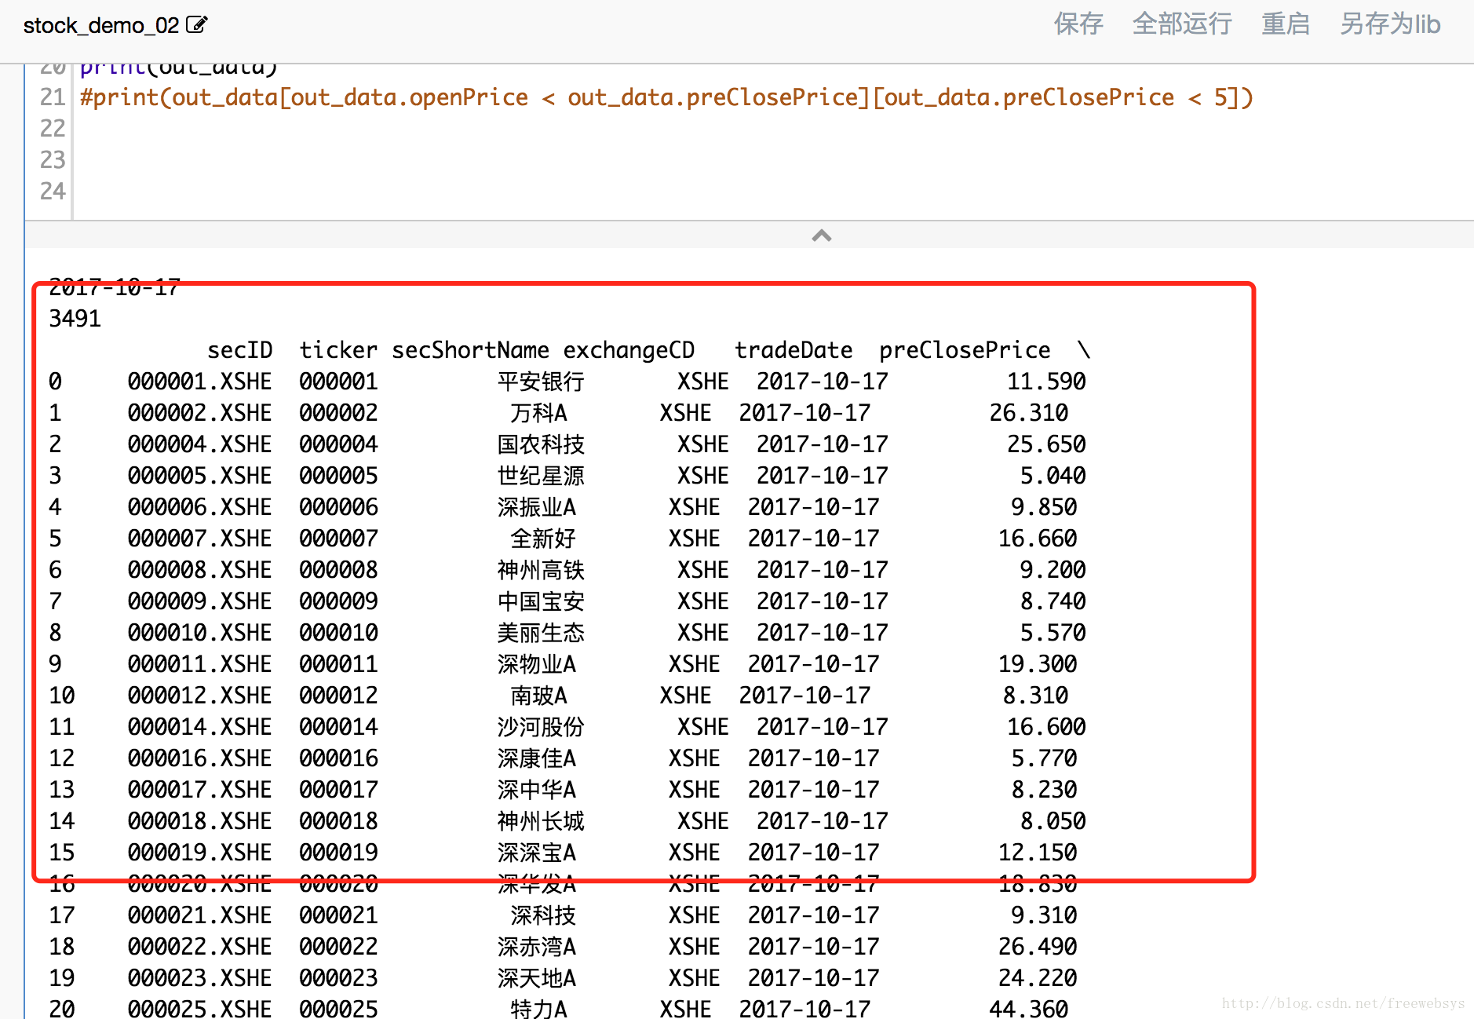Click stock name 深振业A
Viewport: 1474px width, 1019px height.
point(537,507)
